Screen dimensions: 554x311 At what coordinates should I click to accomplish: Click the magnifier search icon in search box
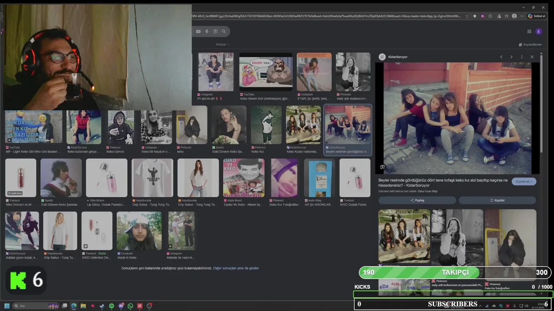pos(224,32)
